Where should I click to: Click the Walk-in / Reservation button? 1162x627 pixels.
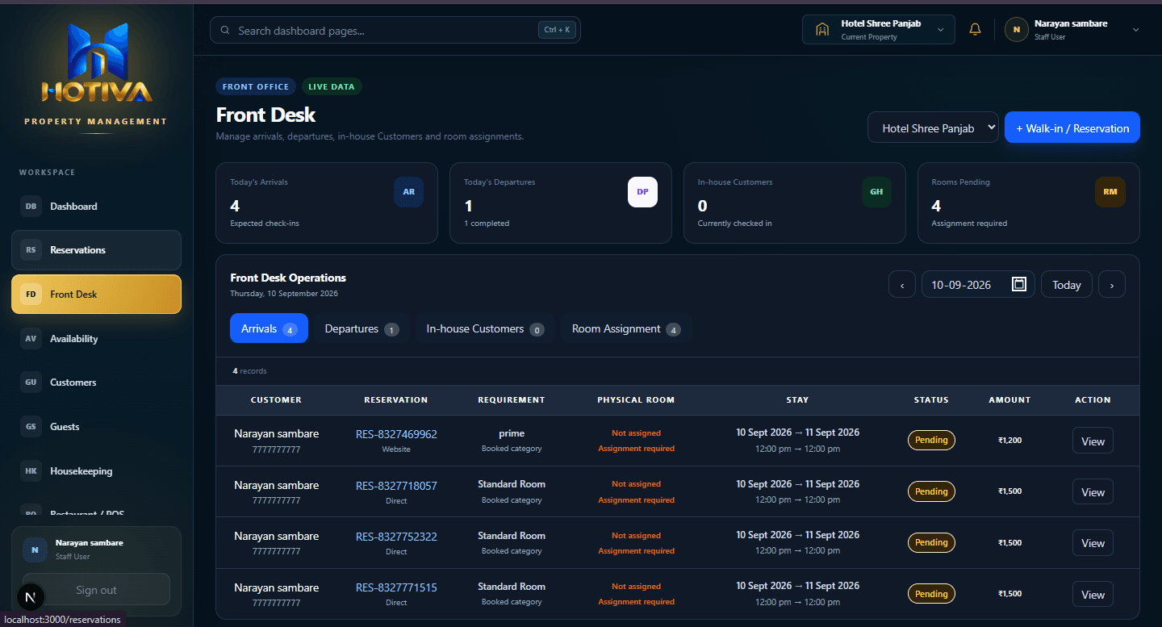tap(1072, 127)
